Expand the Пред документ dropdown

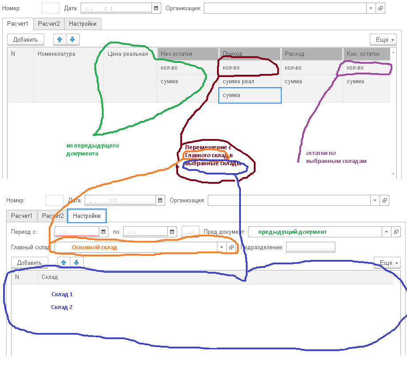[386, 232]
